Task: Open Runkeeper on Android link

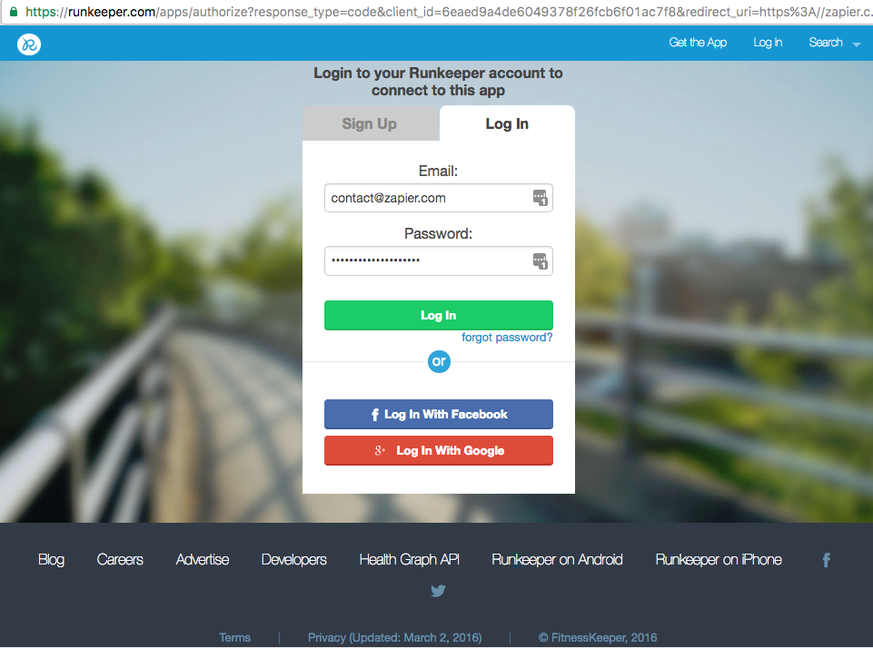Action: (x=557, y=560)
